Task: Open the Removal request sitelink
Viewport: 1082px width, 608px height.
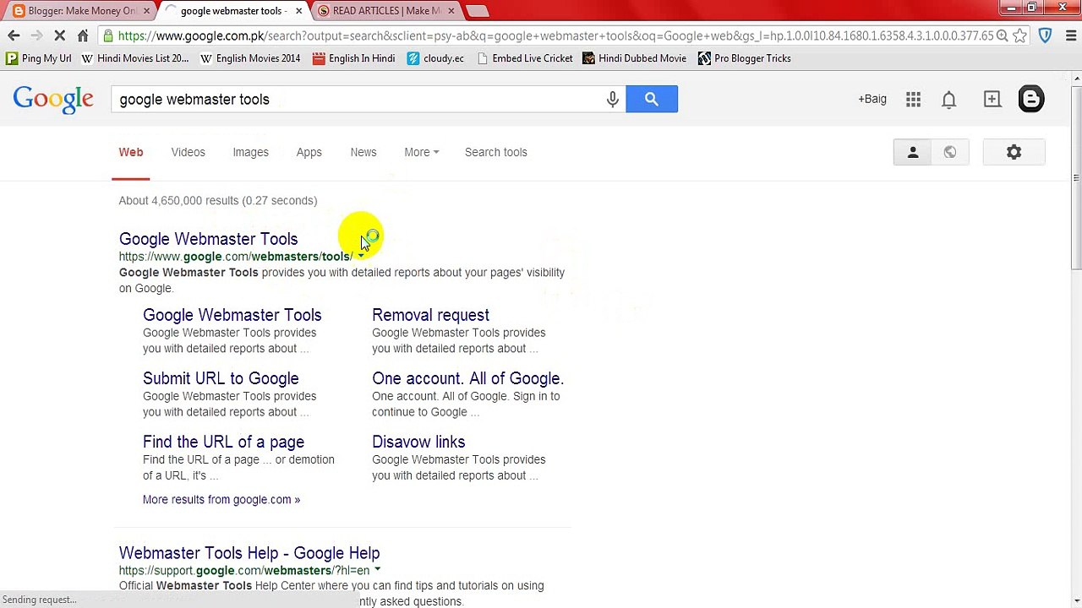Action: [431, 315]
